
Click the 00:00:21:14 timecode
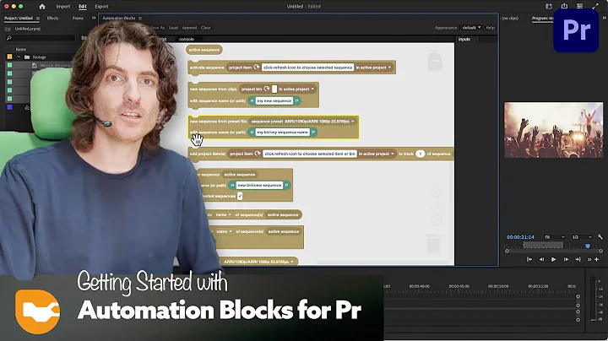[x=520, y=237]
